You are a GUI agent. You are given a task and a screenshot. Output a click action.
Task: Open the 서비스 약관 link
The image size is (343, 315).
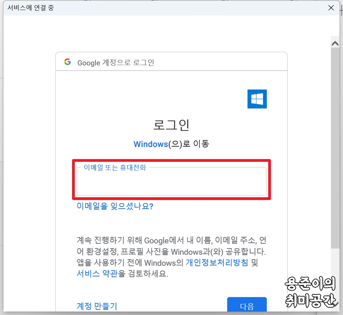click(97, 273)
